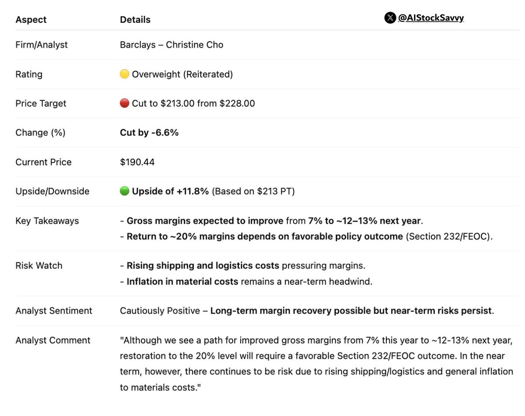This screenshot has width=525, height=416.
Task: Open the @AIStockSavvy handle link
Action: coord(430,18)
